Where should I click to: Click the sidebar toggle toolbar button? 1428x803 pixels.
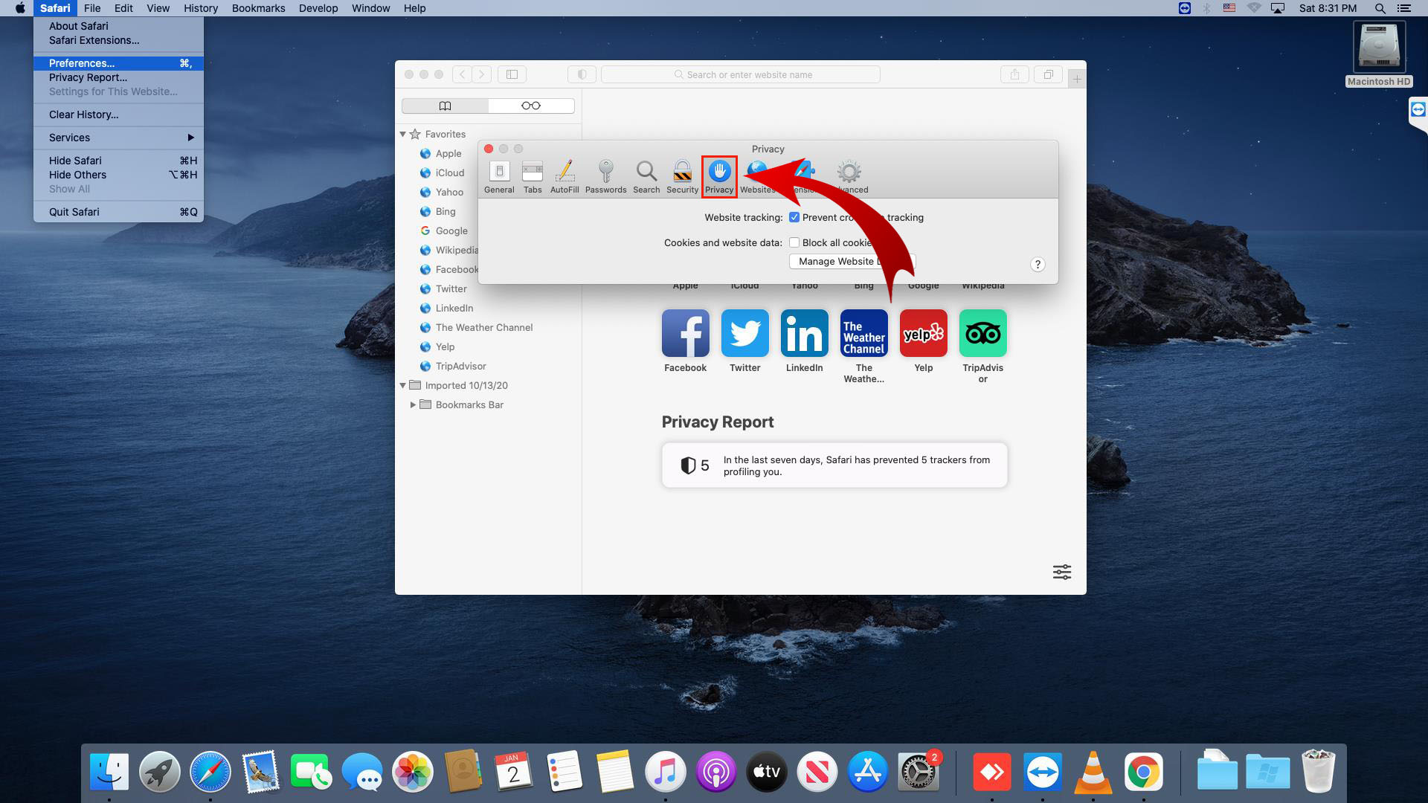click(512, 74)
